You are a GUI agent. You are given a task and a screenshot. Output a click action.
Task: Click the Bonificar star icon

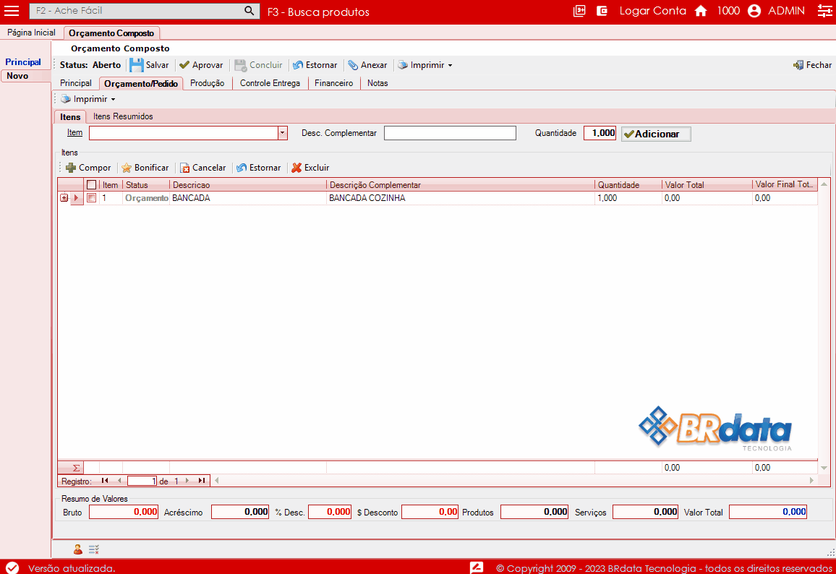(x=127, y=168)
